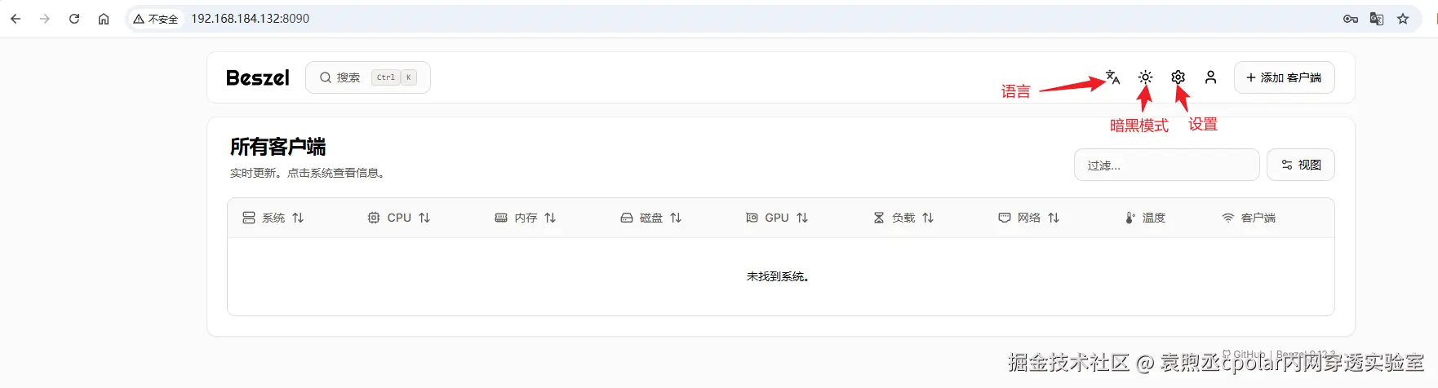Viewport: 1438px width, 388px height.
Task: Reload the current page
Action: tap(74, 19)
